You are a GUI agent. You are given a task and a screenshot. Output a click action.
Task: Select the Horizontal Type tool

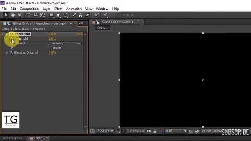(x=65, y=15)
